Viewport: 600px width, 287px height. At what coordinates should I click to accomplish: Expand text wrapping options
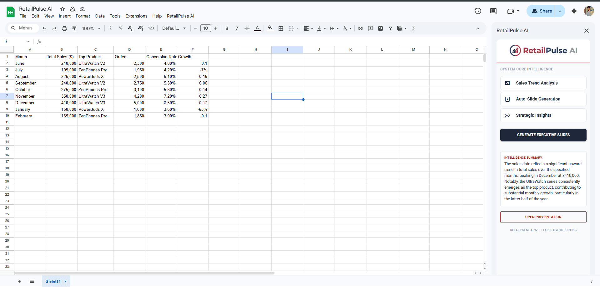coord(334,28)
